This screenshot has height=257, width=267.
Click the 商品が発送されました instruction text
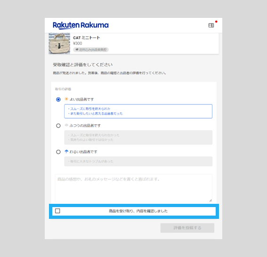[110, 73]
